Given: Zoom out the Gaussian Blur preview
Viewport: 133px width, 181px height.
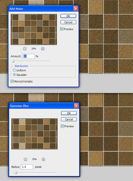Looking at the screenshot, I should (25, 159).
